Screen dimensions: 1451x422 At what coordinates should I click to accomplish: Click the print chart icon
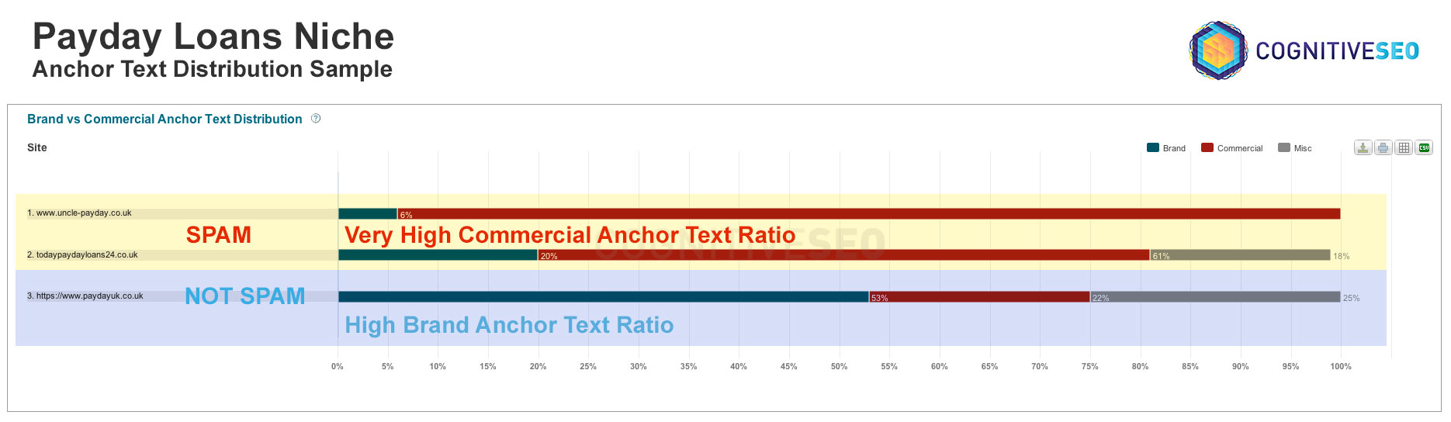click(x=1383, y=147)
